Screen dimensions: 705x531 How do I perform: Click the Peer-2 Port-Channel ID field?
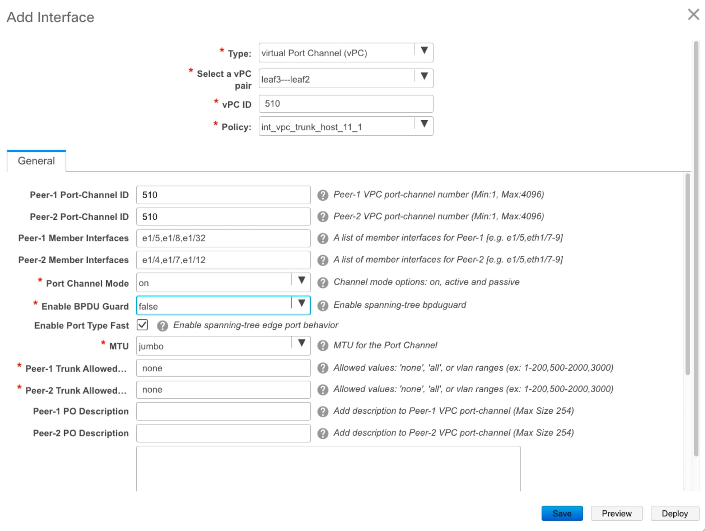(x=223, y=217)
